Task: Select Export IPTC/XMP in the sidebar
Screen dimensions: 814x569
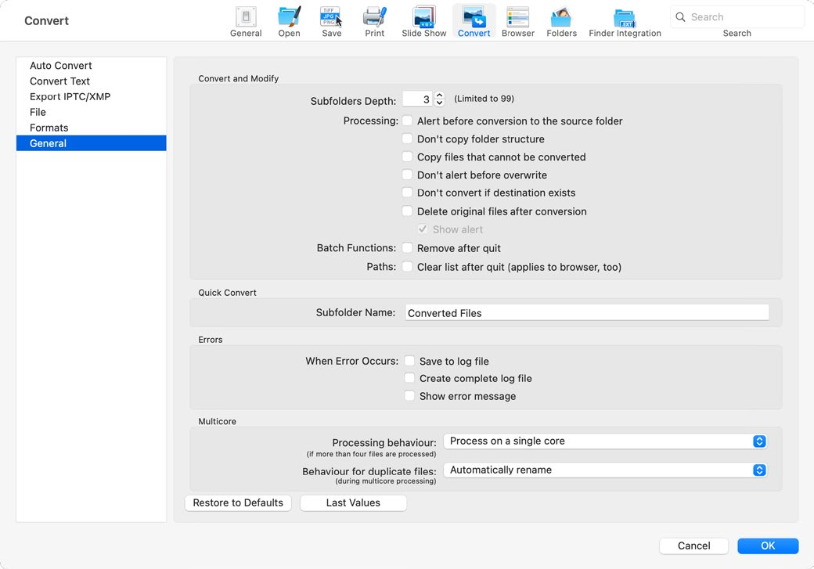Action: pyautogui.click(x=92, y=96)
